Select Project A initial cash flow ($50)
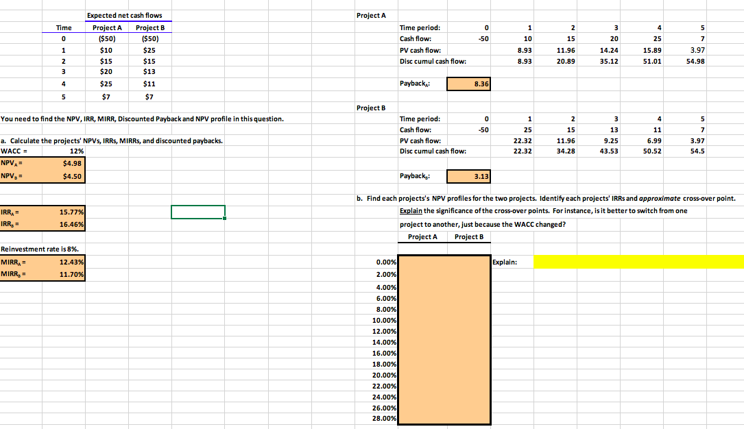Image resolution: width=744 pixels, height=429 pixels. click(x=107, y=38)
